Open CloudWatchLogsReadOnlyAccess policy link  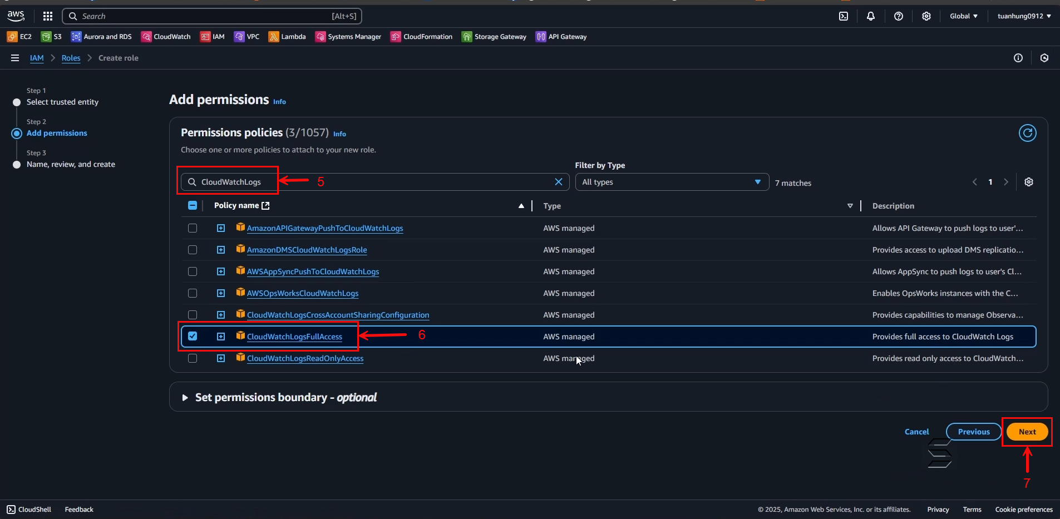(305, 358)
